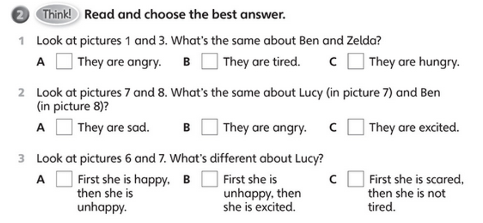Select box C 'They are excited'
Image resolution: width=483 pixels, height=223 pixels.
click(356, 127)
